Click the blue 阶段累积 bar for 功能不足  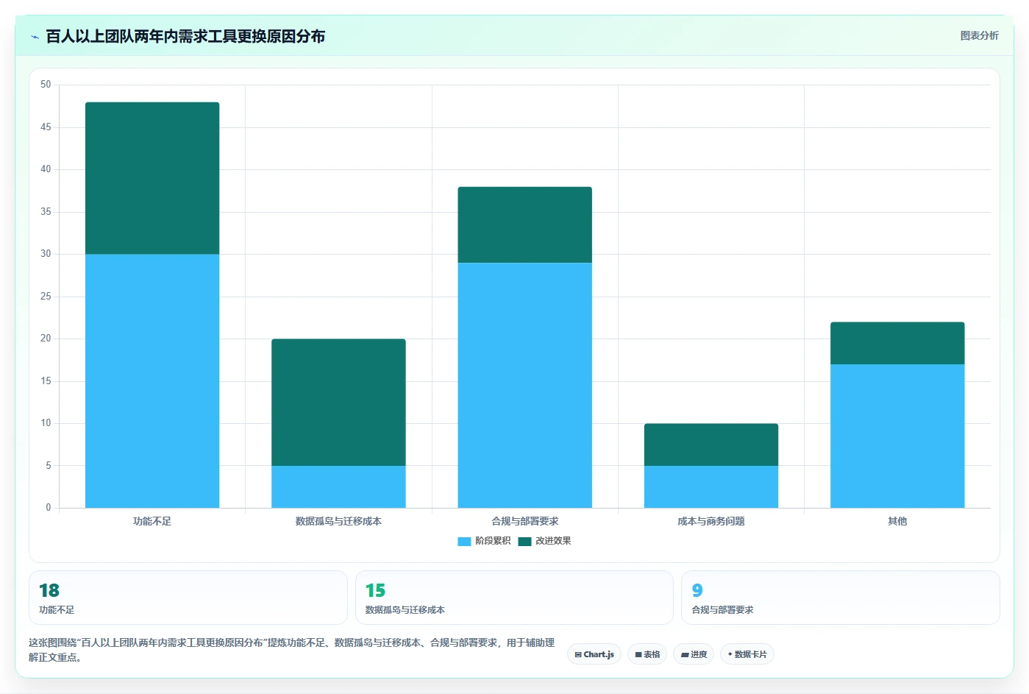tap(152, 381)
